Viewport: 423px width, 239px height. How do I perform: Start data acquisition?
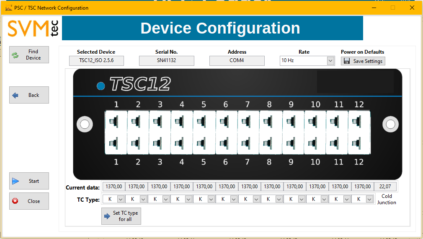click(29, 181)
